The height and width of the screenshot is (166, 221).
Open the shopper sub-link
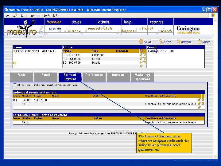(x=127, y=31)
